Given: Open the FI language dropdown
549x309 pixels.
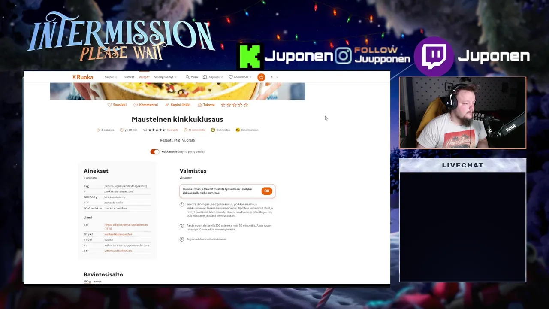Looking at the screenshot, I should [x=274, y=77].
